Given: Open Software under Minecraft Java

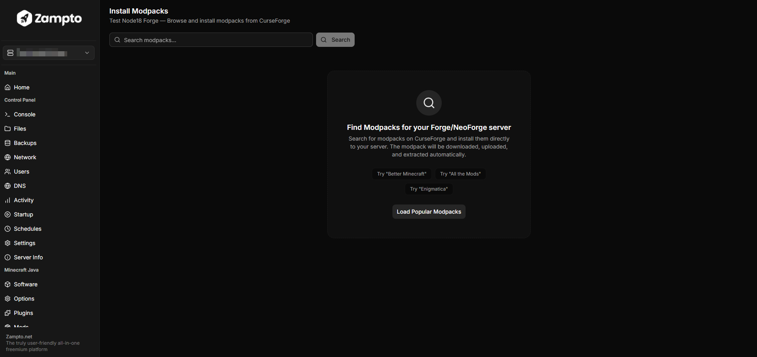Looking at the screenshot, I should tap(49, 284).
